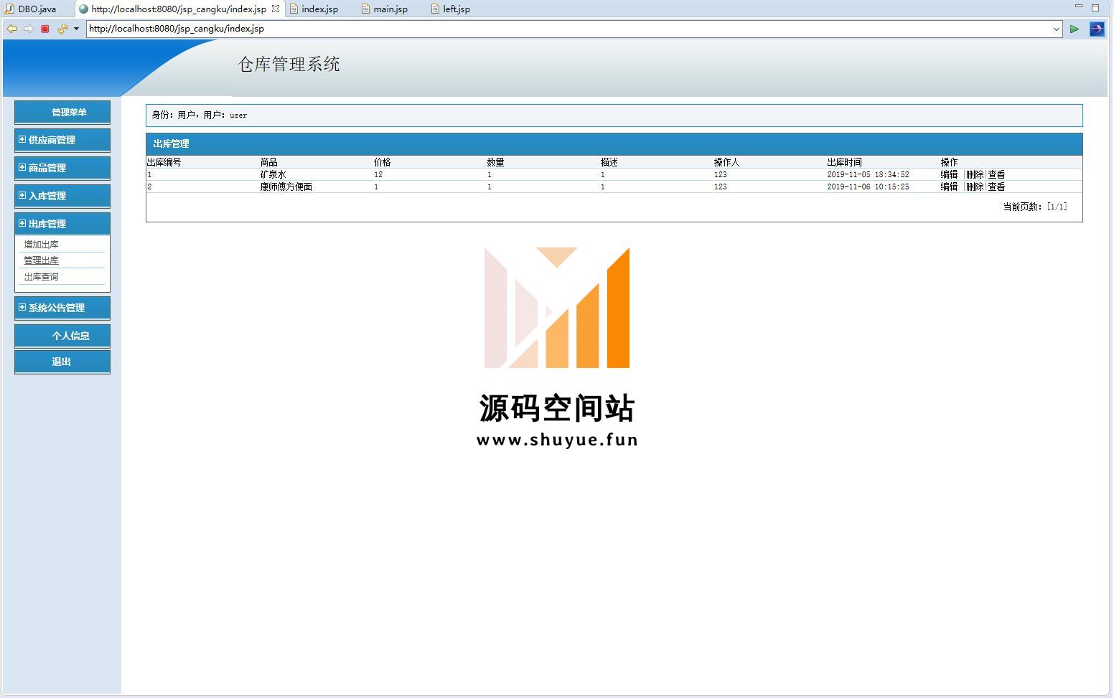This screenshot has width=1114, height=698.
Task: Switch to the left.jsp editor tab
Action: pyautogui.click(x=451, y=9)
